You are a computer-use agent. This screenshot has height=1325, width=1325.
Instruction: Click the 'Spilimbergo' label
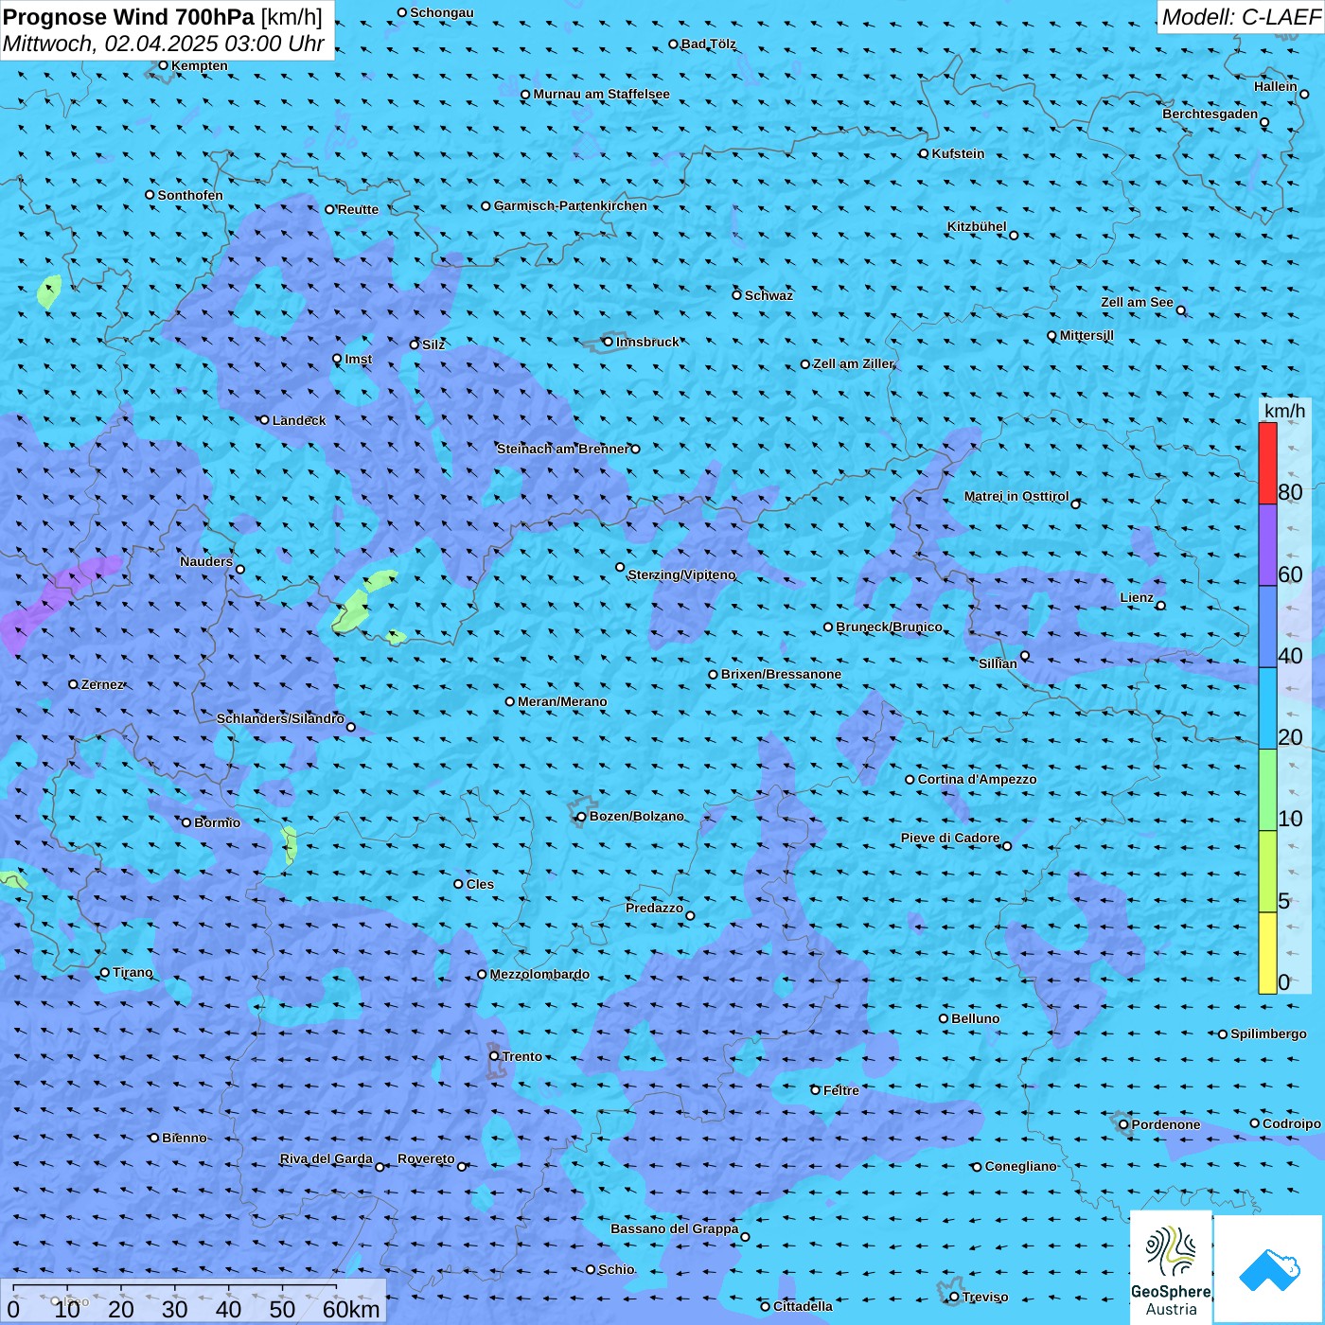pos(1268,1033)
